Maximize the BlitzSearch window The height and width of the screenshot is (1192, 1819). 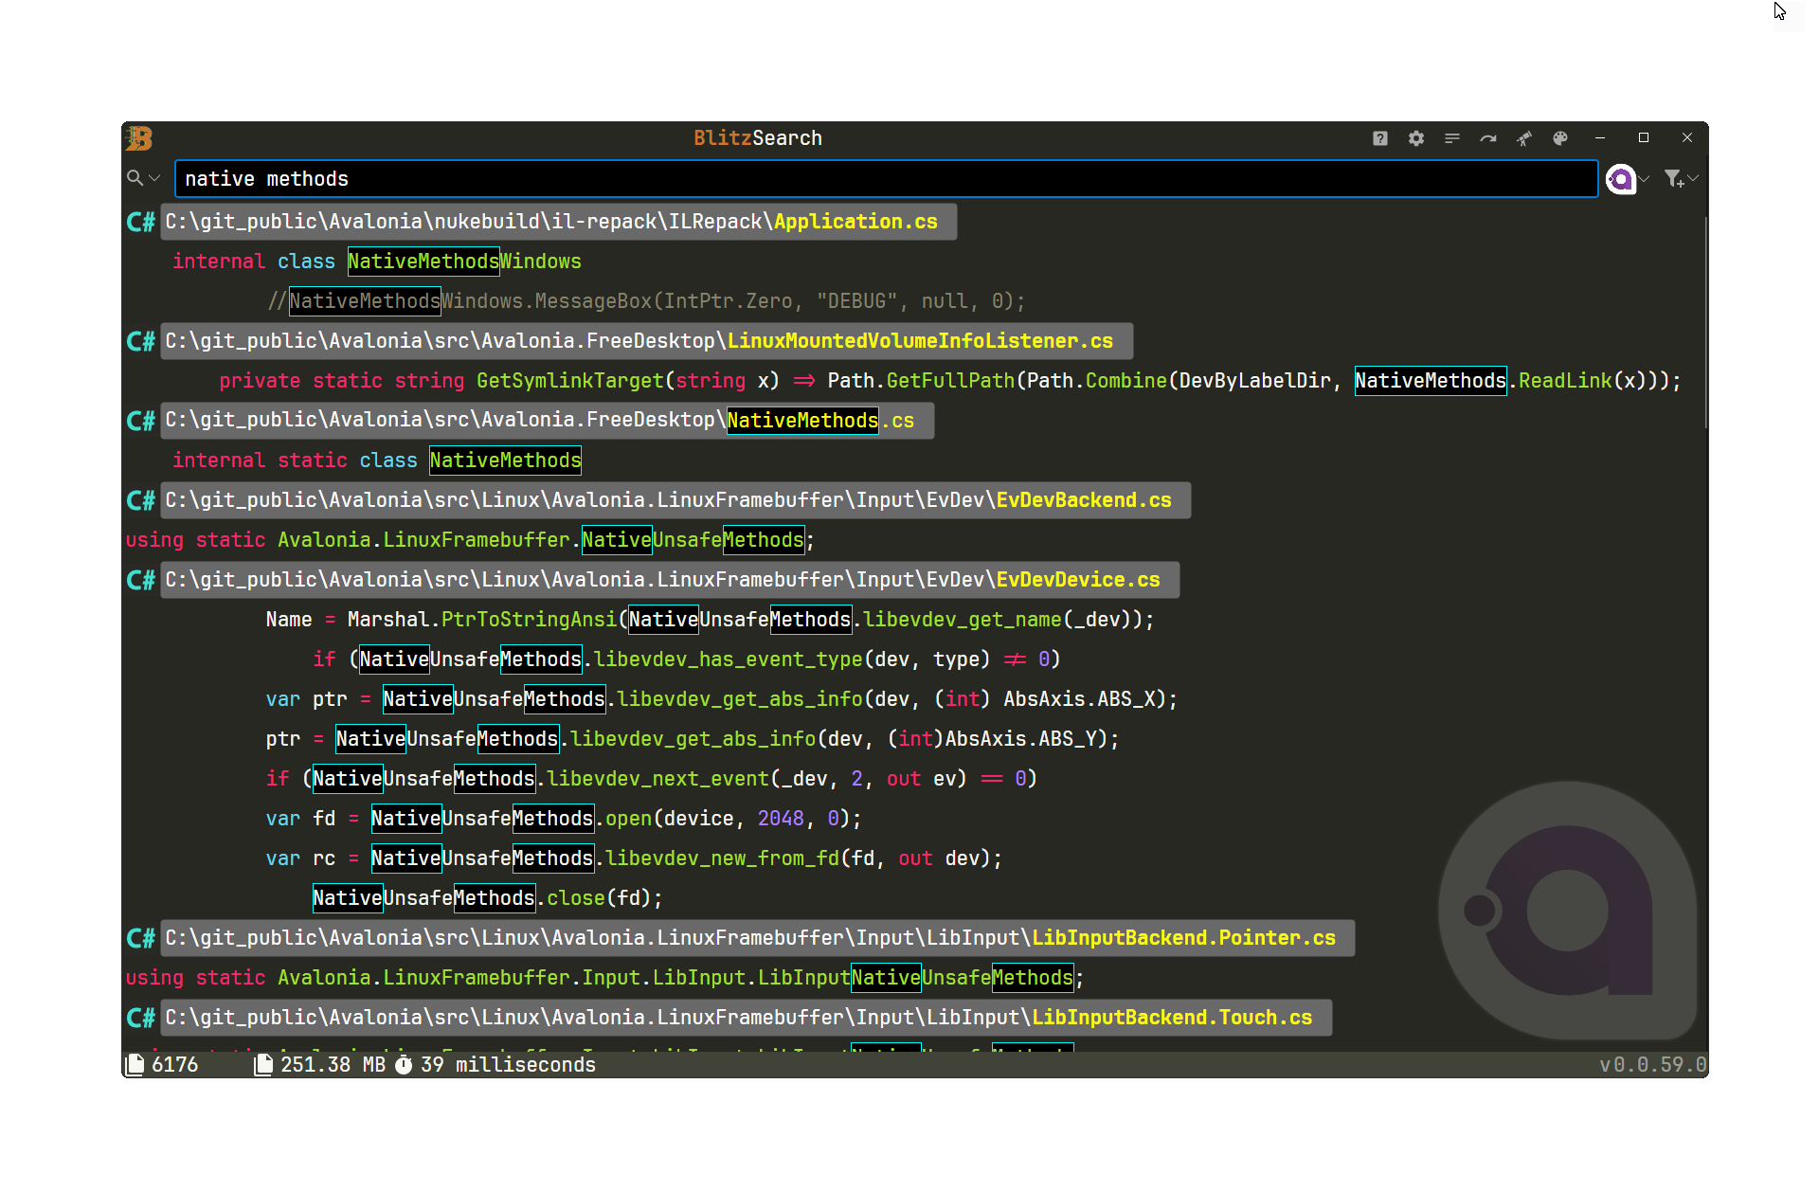click(x=1644, y=138)
